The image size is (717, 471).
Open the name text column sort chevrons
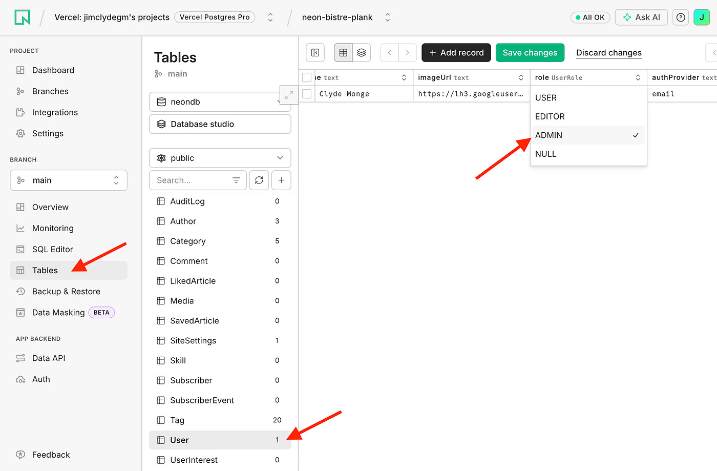[x=404, y=77]
